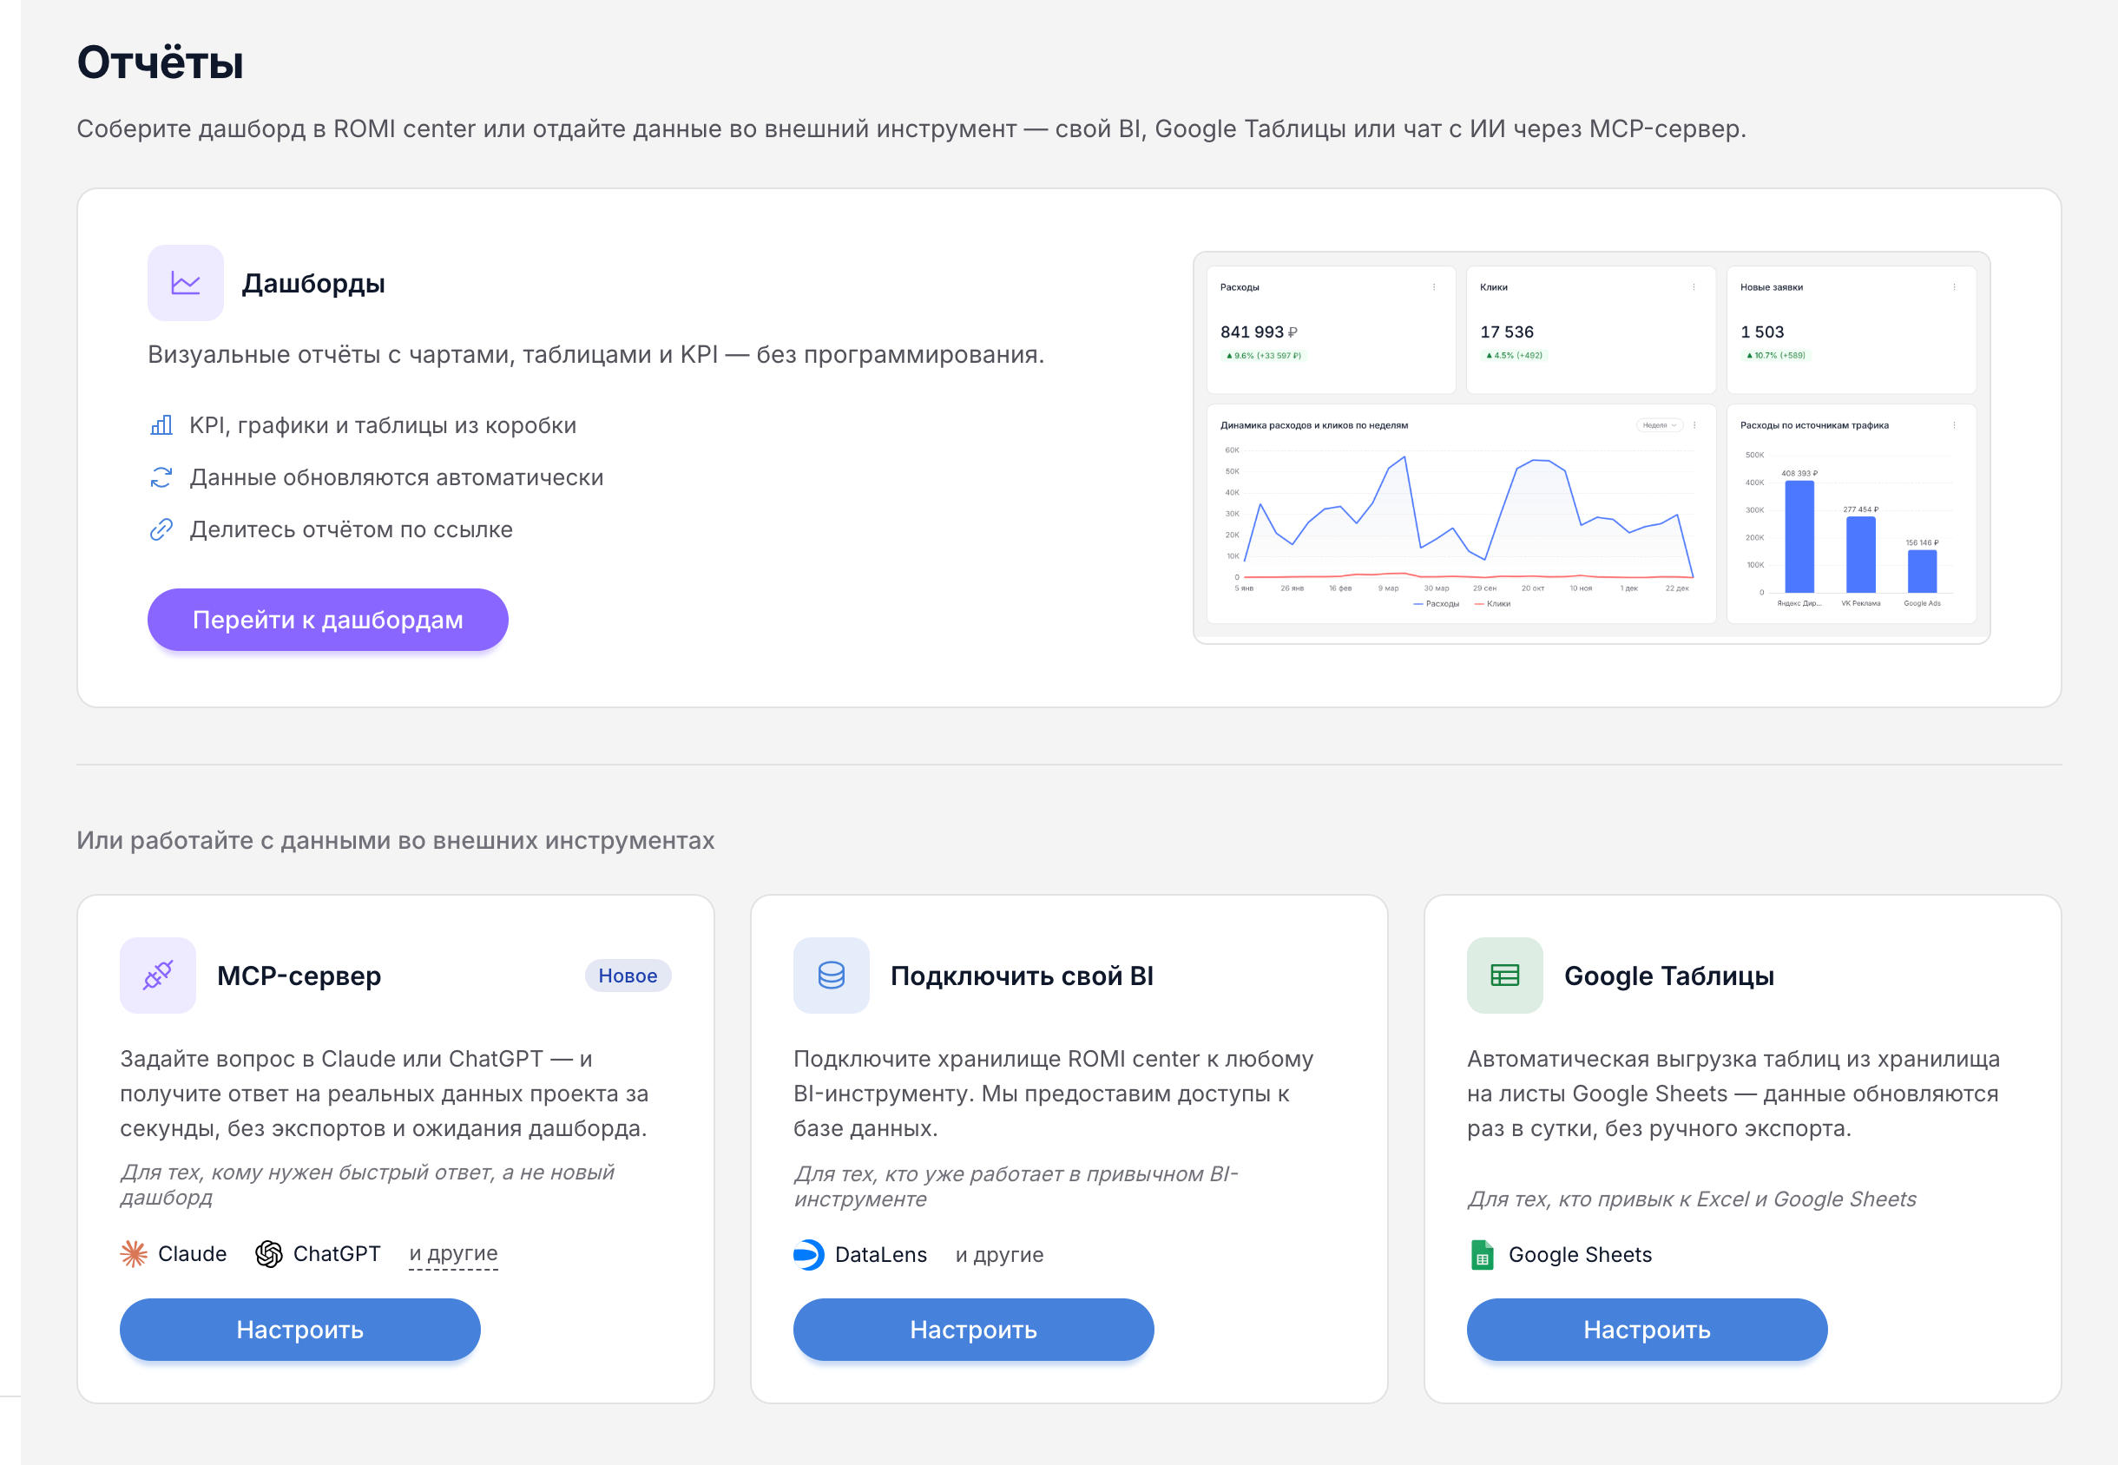Open the three-dot menu on Расходы по источникам трафика
Viewport: 2118px width, 1465px height.
coord(1954,425)
